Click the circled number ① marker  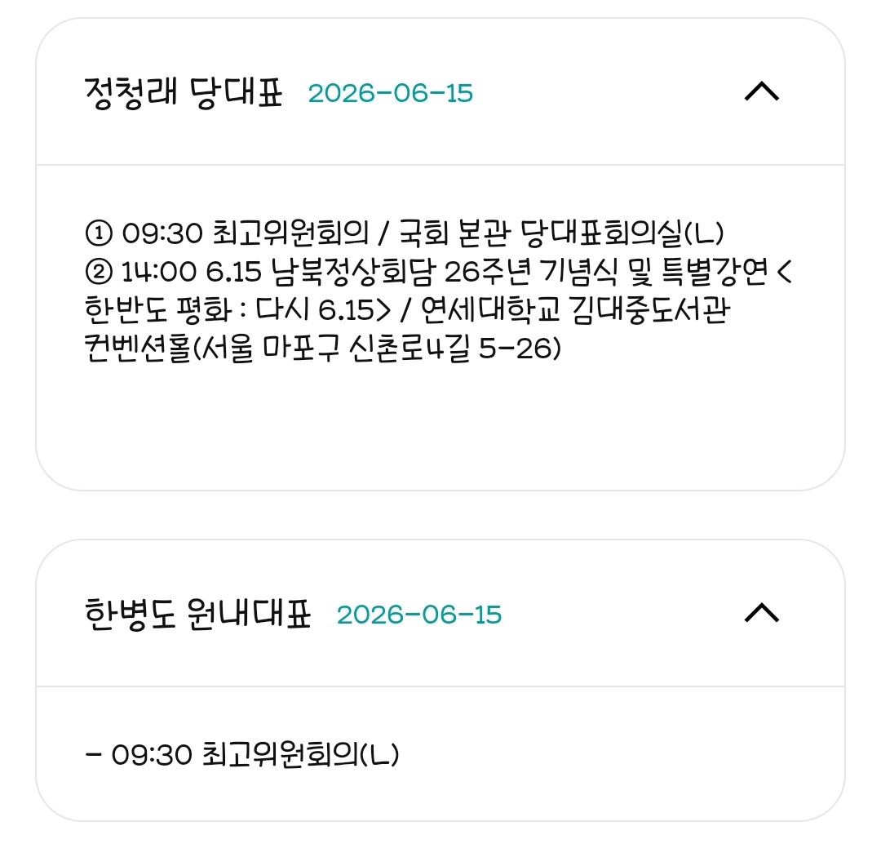click(x=99, y=233)
